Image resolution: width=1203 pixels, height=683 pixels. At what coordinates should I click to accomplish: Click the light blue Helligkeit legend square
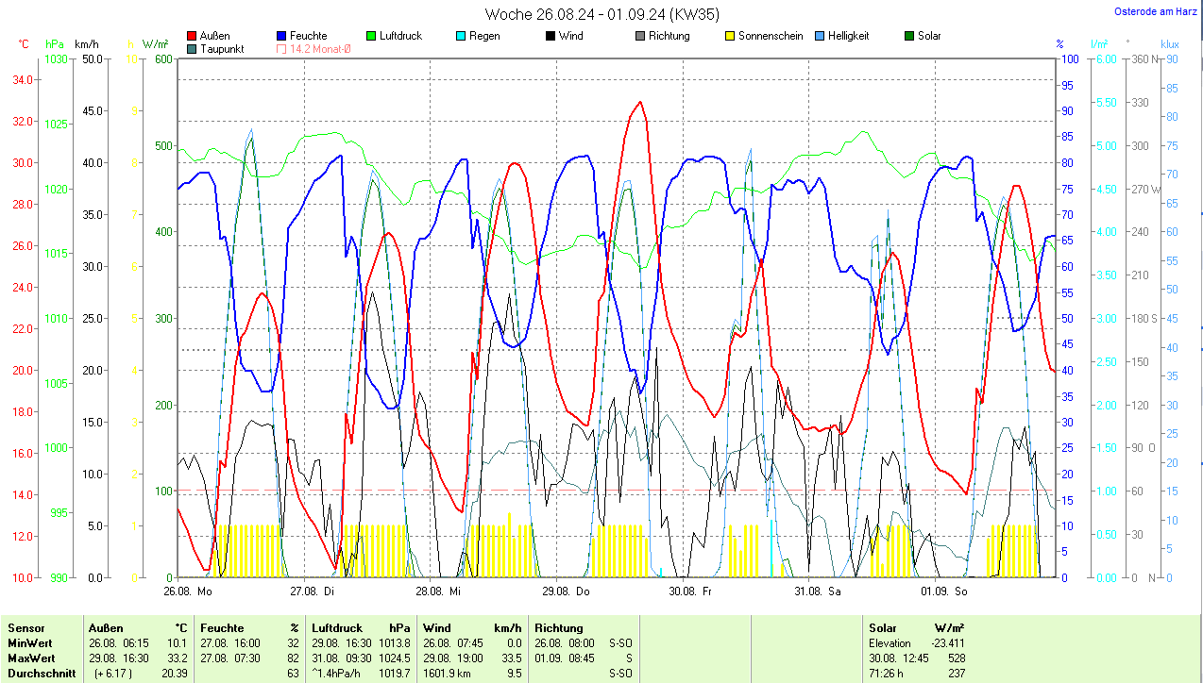point(820,37)
